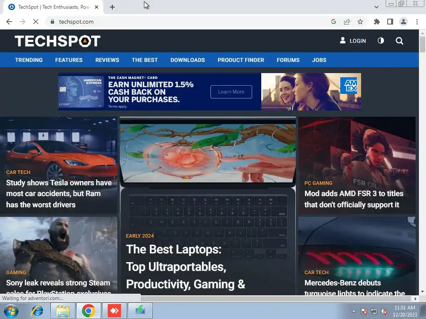426x319 pixels.
Task: Show hidden tray icons arrow
Action: coord(354,311)
